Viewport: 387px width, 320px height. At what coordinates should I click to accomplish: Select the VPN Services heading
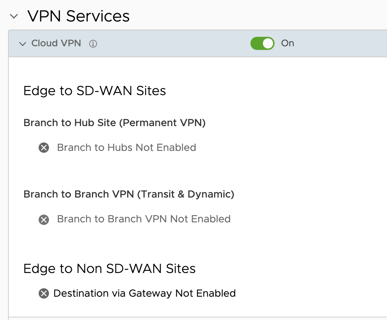(x=78, y=16)
